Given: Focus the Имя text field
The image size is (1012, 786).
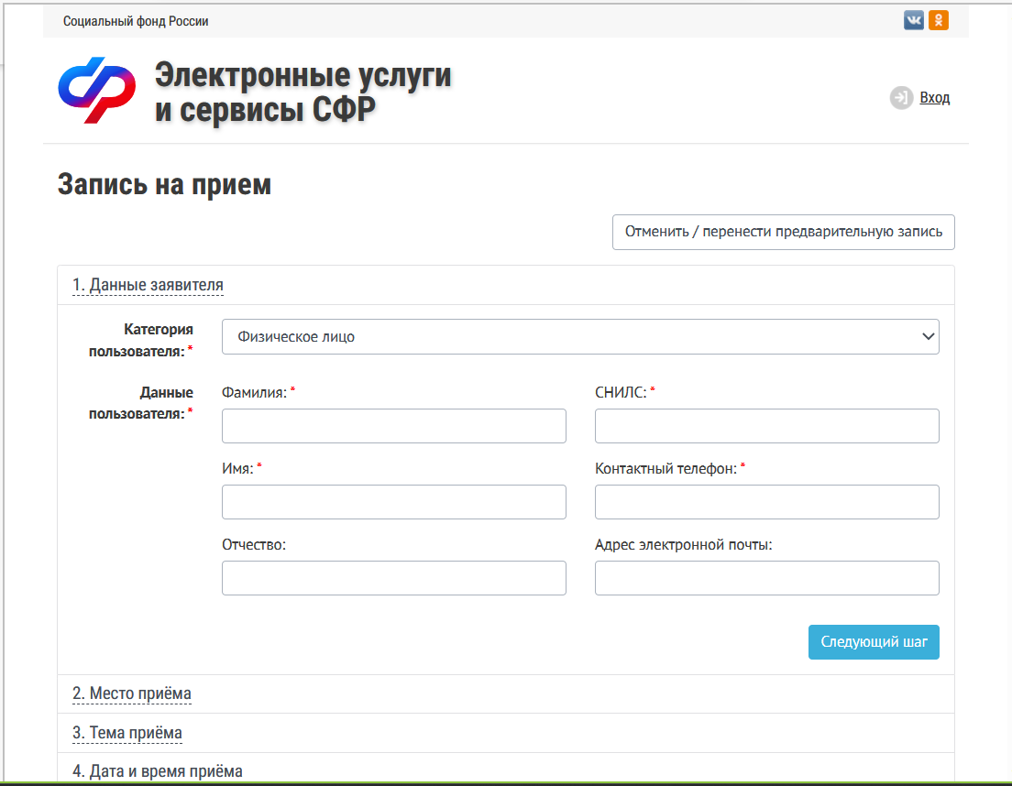Looking at the screenshot, I should (x=393, y=501).
